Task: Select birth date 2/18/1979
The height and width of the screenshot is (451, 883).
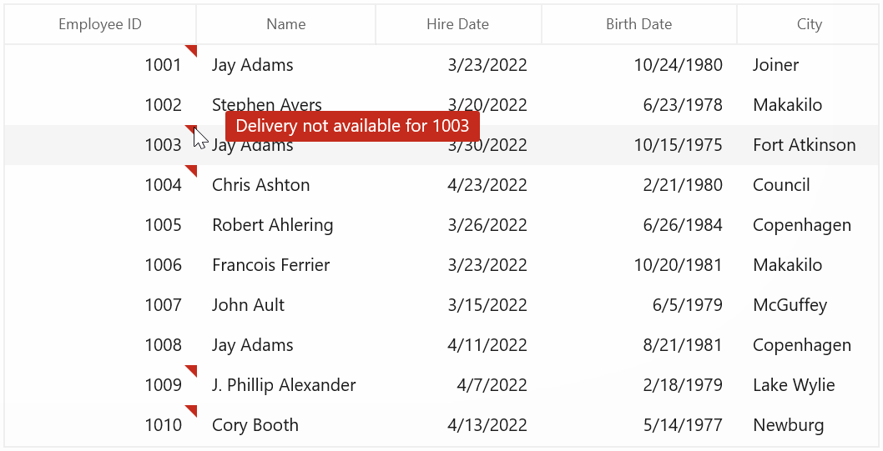Action: [x=683, y=385]
